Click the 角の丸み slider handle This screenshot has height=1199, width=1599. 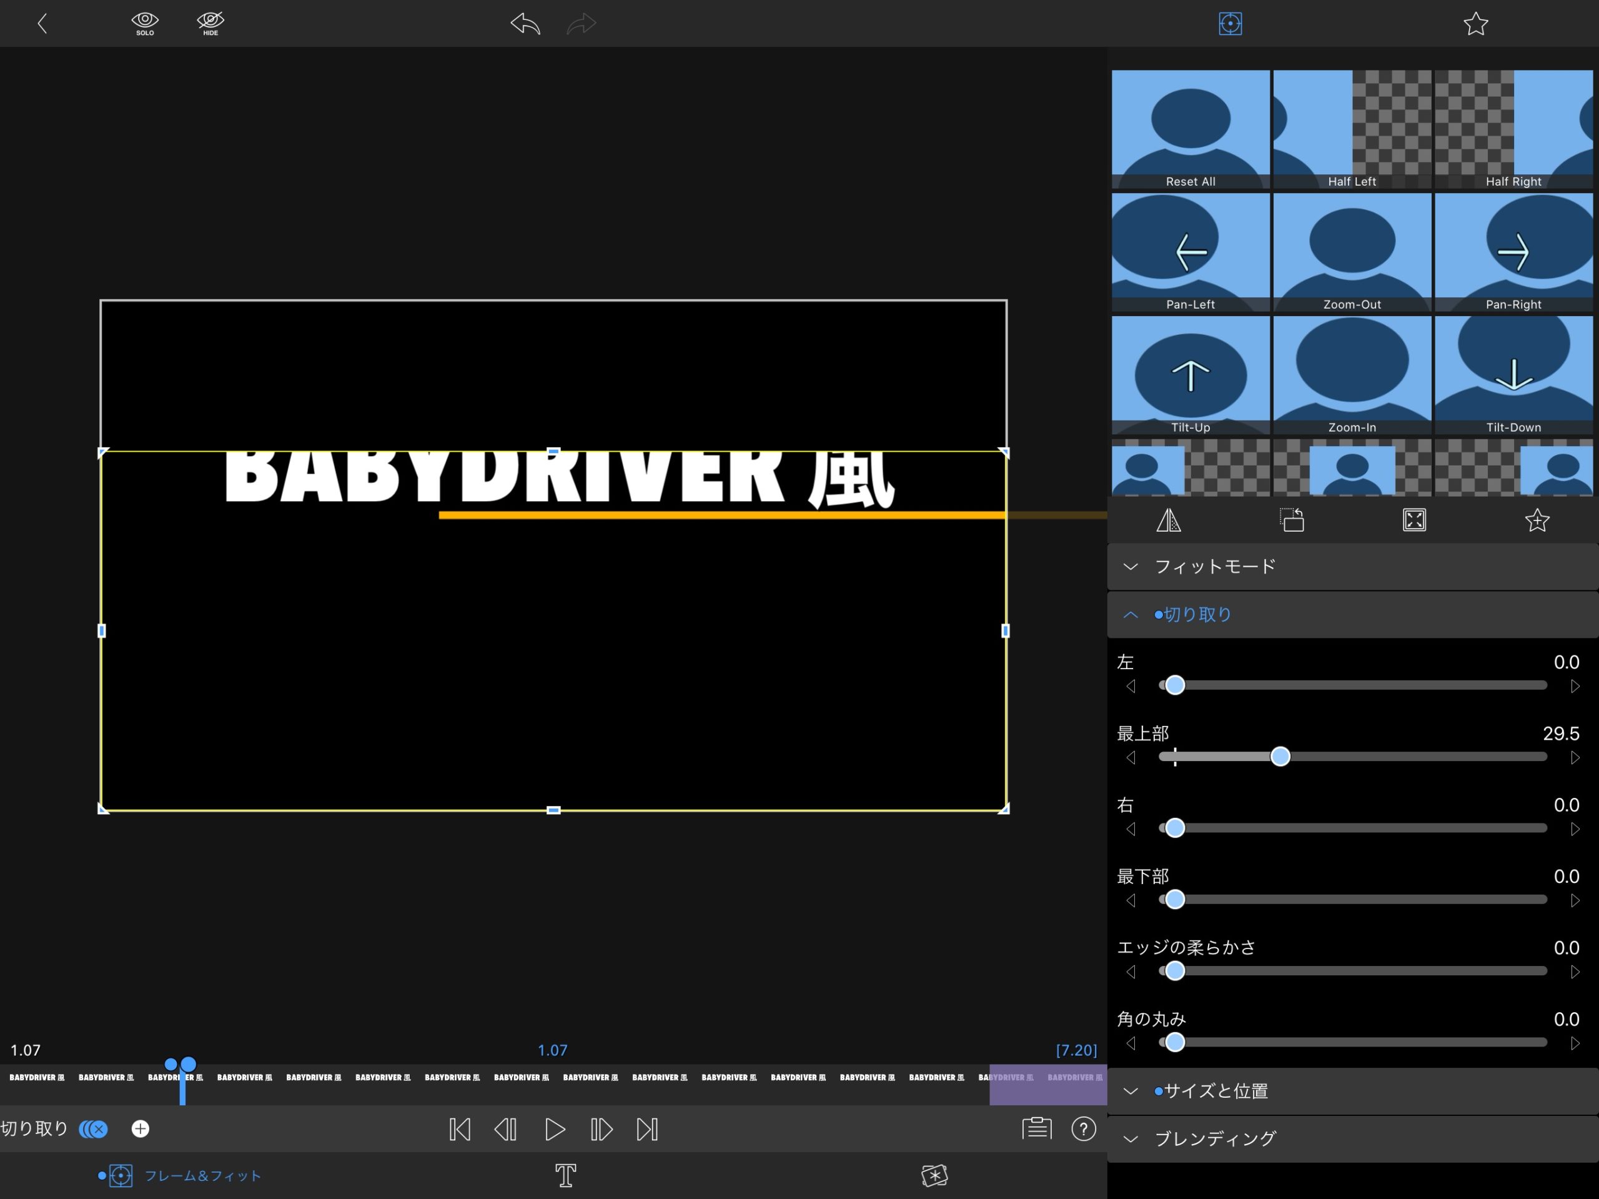click(x=1176, y=1042)
